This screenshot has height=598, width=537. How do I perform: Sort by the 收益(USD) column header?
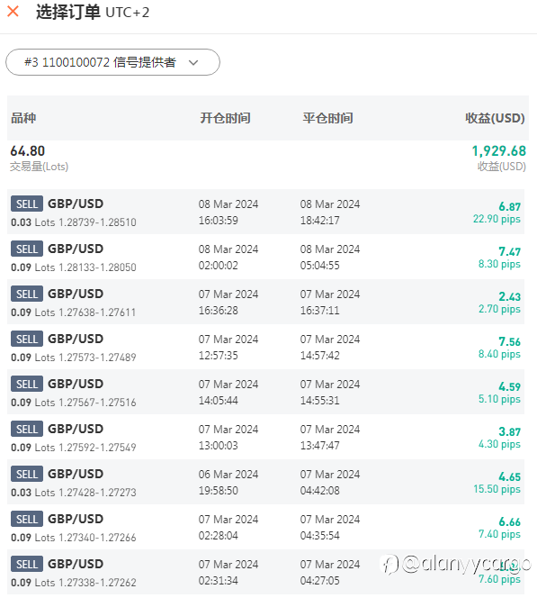point(495,118)
